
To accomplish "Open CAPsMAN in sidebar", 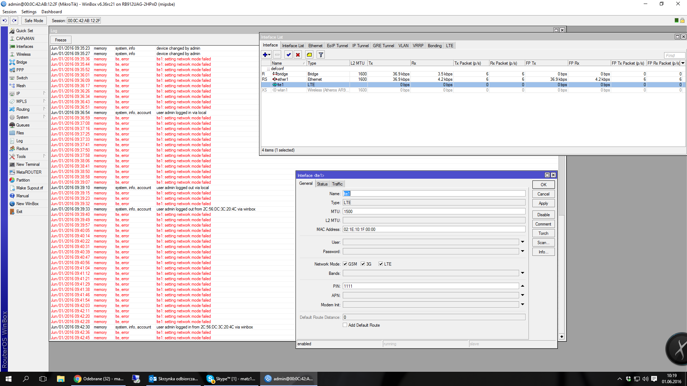I will (x=25, y=39).
